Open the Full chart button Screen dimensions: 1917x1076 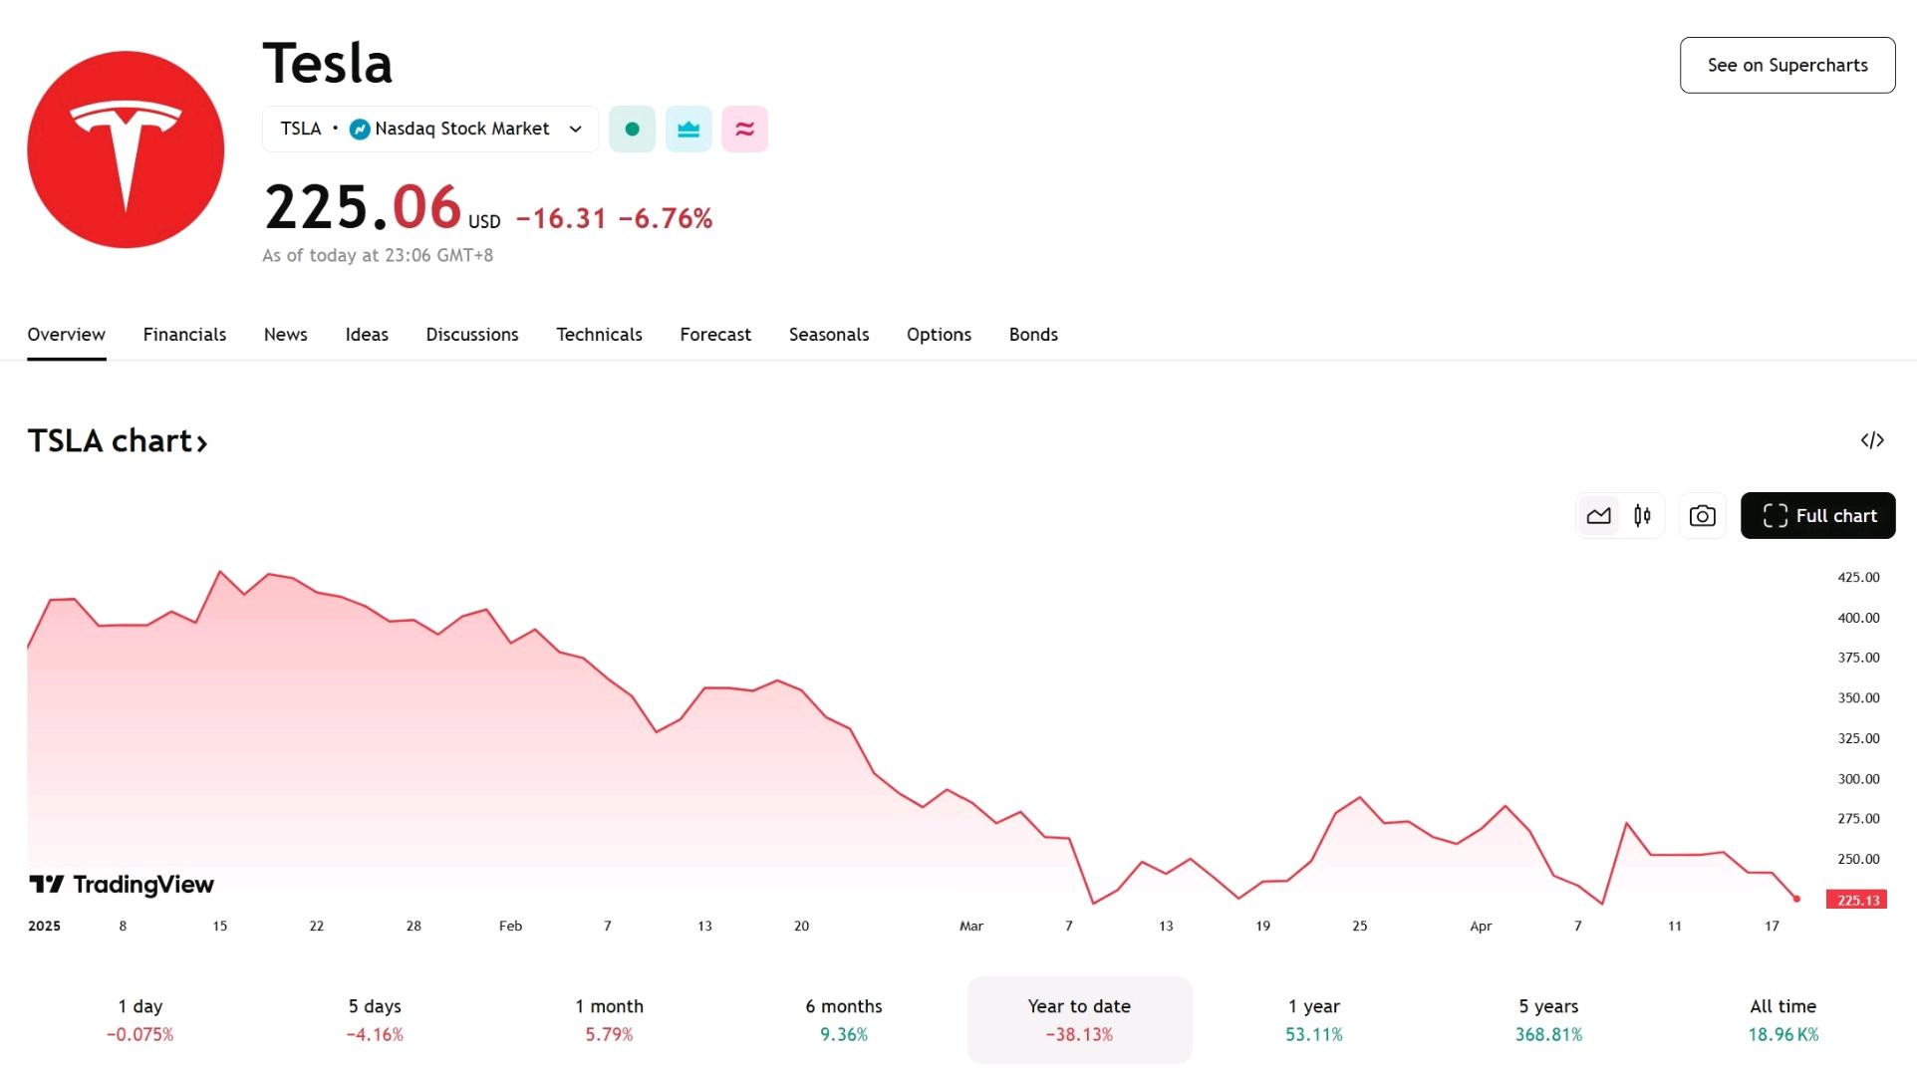[x=1817, y=516]
